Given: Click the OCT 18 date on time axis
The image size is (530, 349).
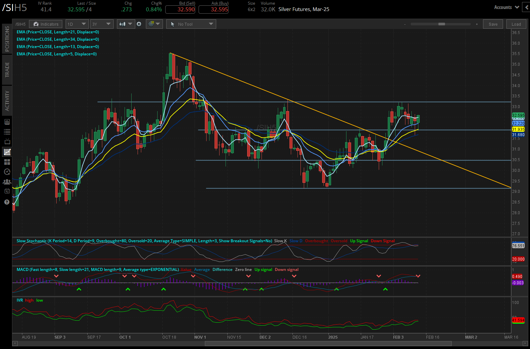Looking at the screenshot, I should [169, 337].
